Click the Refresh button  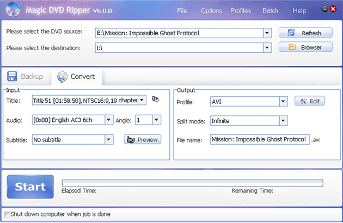pos(305,33)
